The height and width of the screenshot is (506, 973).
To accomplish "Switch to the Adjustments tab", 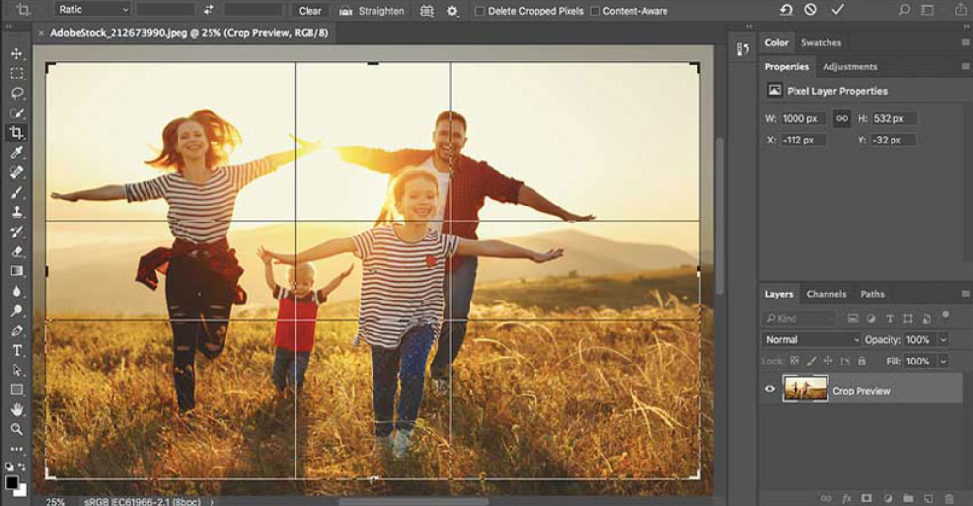I will pyautogui.click(x=850, y=66).
